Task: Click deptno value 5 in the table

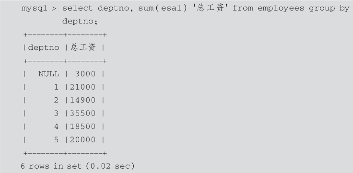Action: pyautogui.click(x=56, y=140)
